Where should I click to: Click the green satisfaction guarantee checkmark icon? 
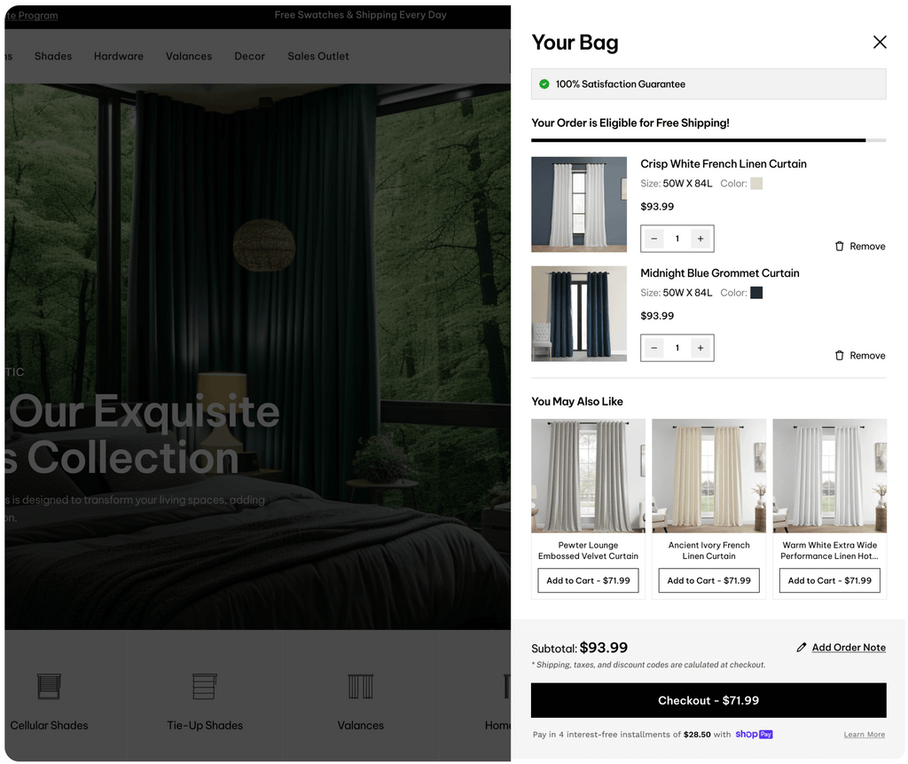pyautogui.click(x=544, y=84)
